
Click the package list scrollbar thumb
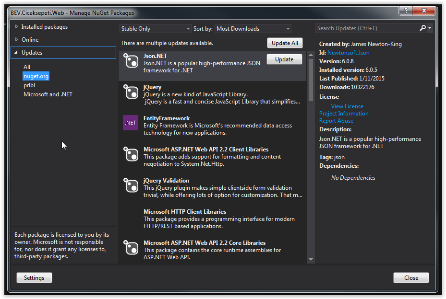coord(311,80)
